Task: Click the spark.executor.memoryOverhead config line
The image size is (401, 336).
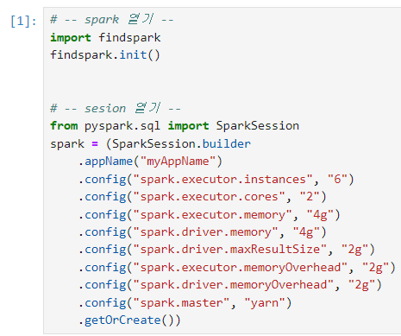Action: pos(237,268)
